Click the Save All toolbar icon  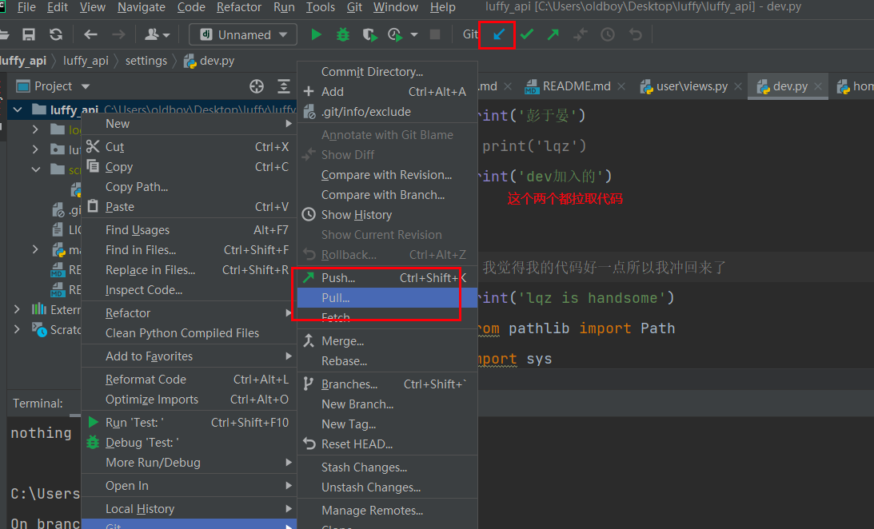(x=29, y=34)
